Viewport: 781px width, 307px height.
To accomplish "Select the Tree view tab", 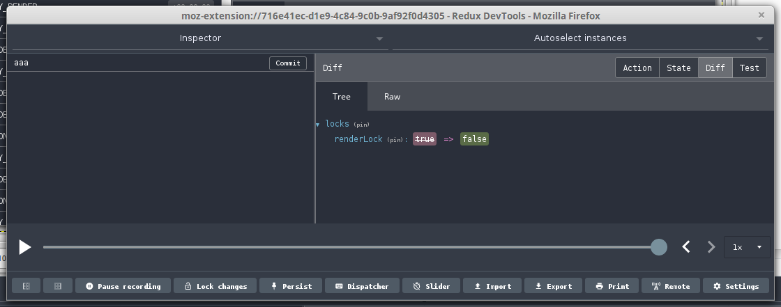I will (x=342, y=97).
